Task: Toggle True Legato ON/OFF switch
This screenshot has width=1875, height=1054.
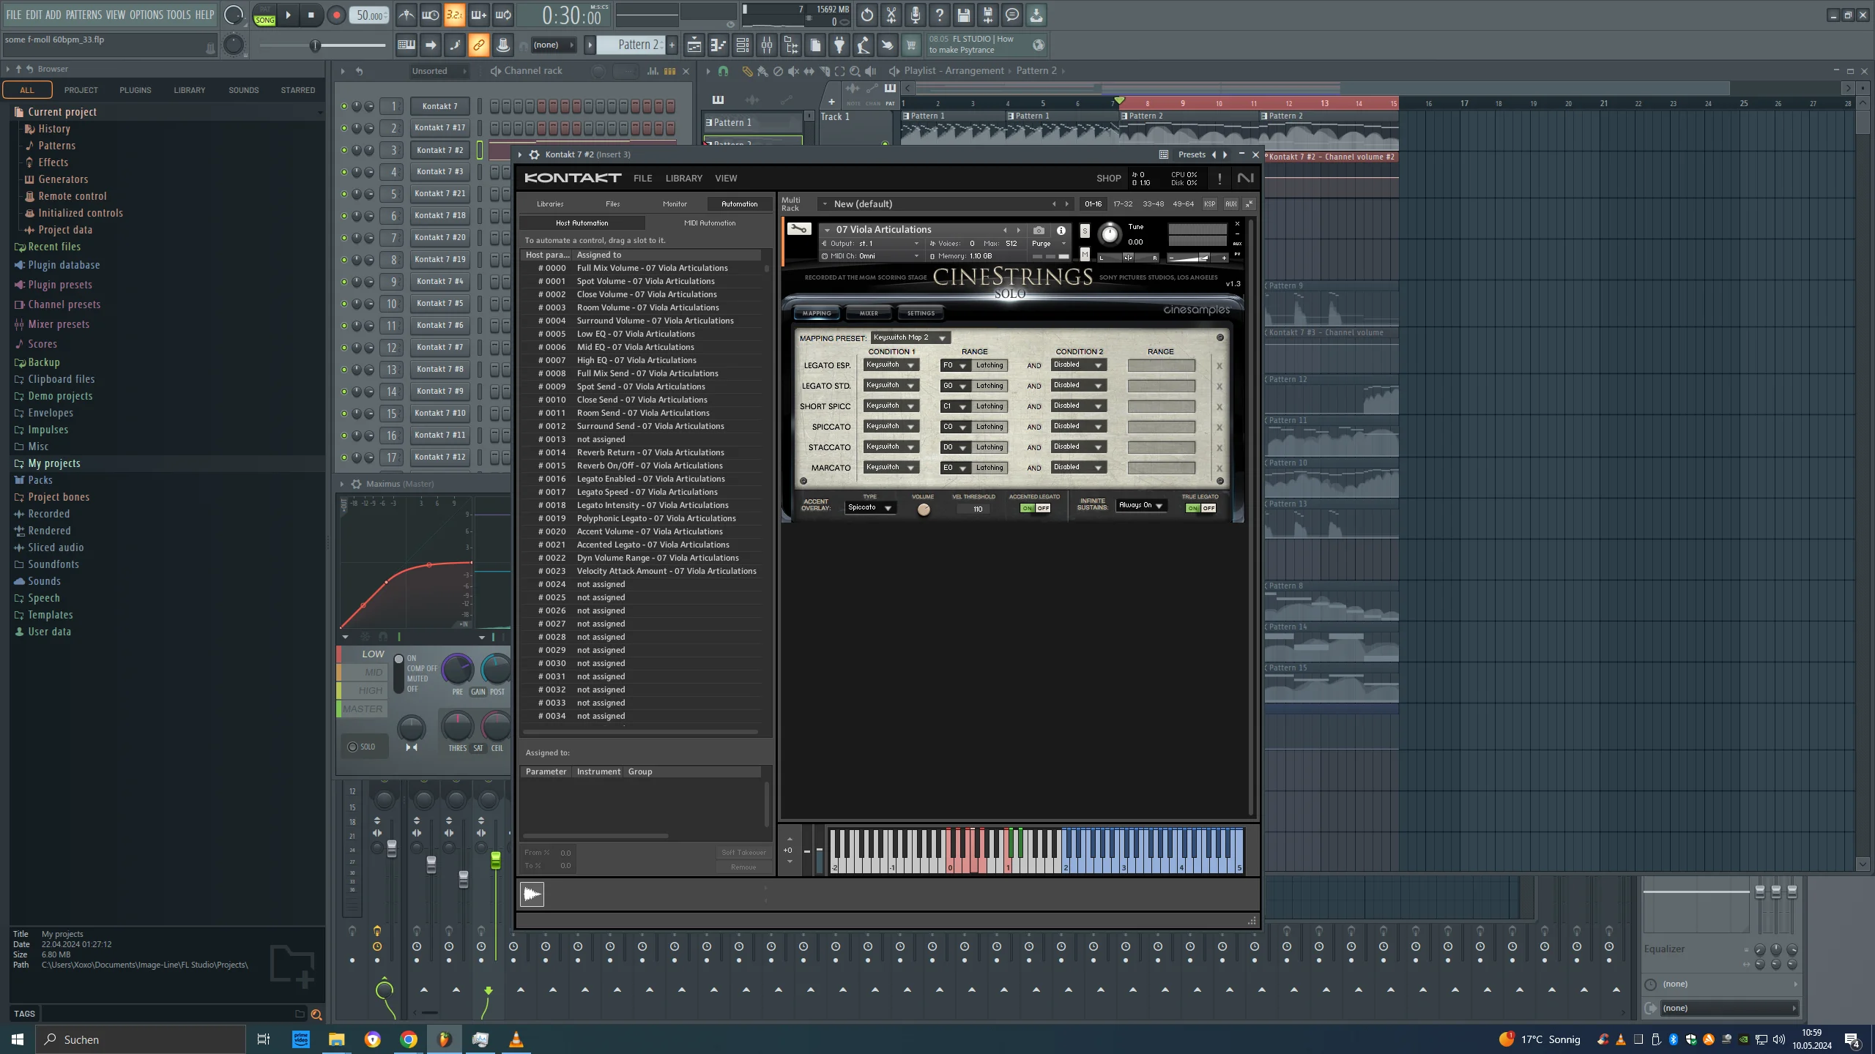Action: [x=1200, y=508]
